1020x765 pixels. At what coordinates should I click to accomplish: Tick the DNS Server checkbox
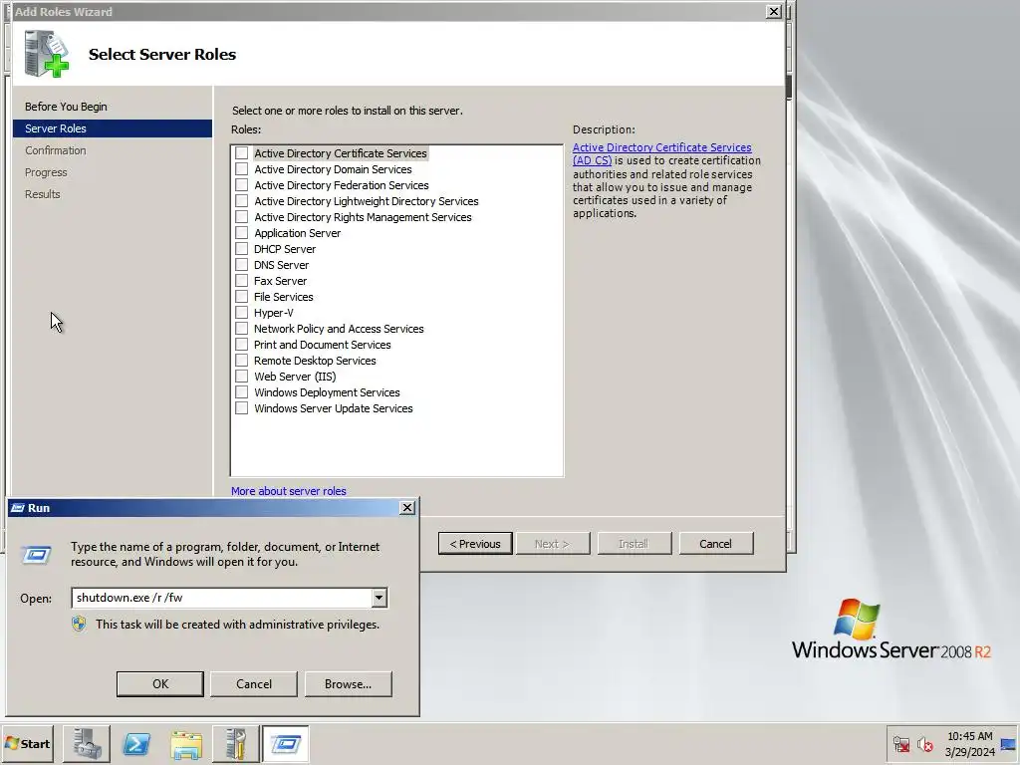coord(241,265)
